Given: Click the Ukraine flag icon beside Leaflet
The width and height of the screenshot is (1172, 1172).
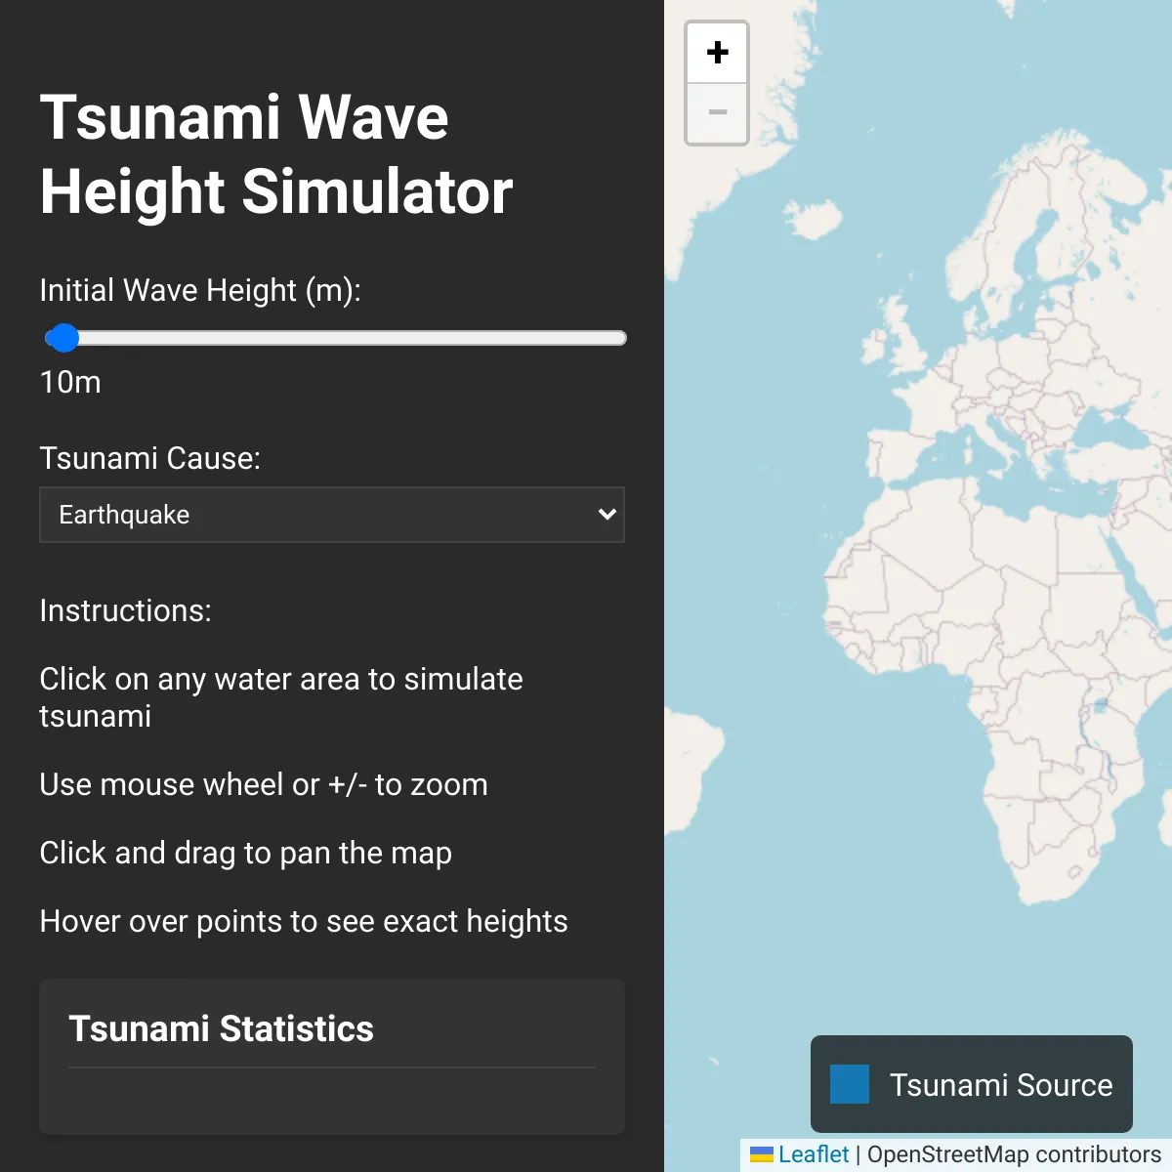Looking at the screenshot, I should pos(762,1154).
